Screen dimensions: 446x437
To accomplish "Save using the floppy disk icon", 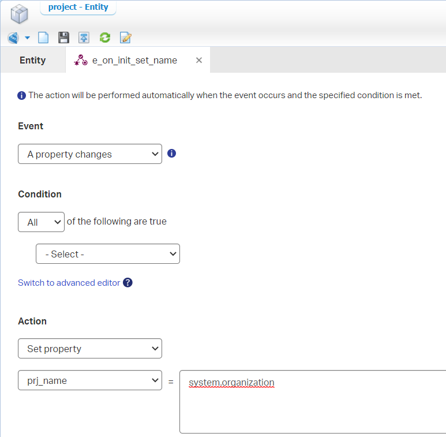I will (64, 38).
